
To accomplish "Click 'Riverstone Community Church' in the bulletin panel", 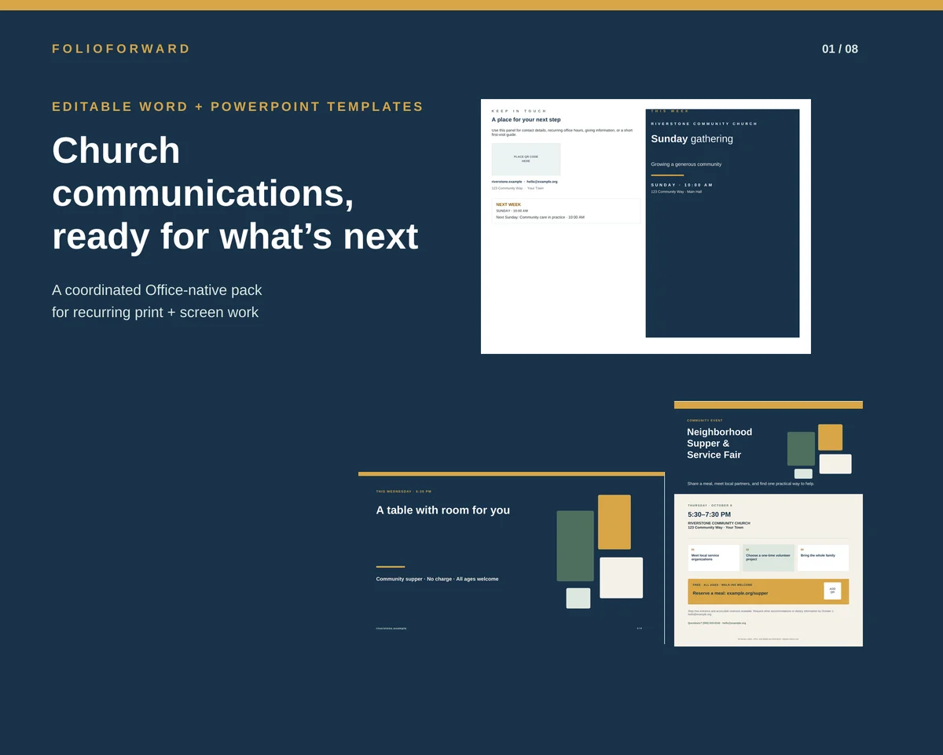I will [704, 123].
